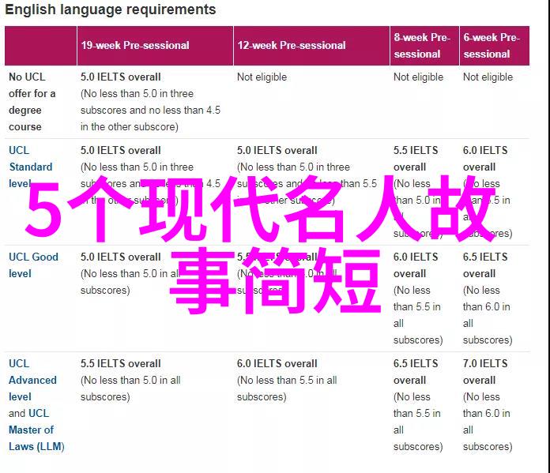Follow the UCL Advanced level link
550x473 pixels.
32,380
